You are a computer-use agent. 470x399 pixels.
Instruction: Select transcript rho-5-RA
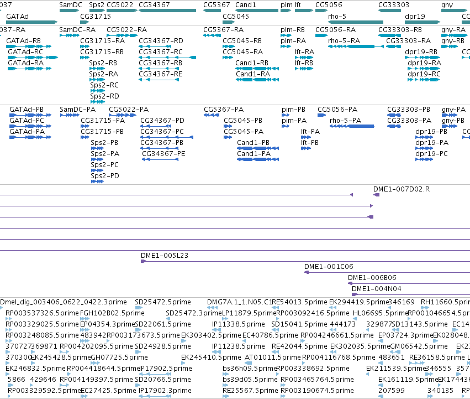pos(356,46)
